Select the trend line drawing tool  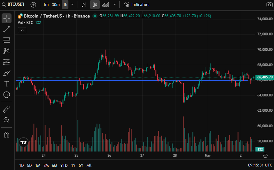[x=6, y=29]
